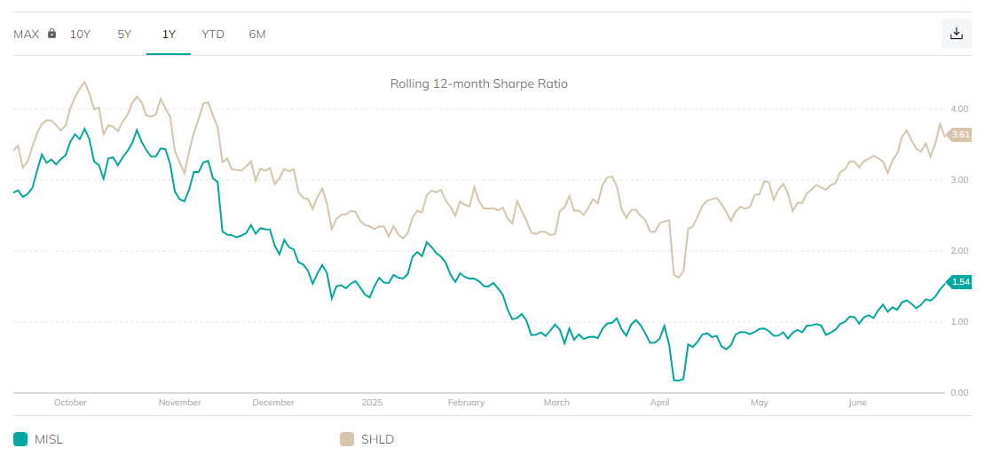This screenshot has height=456, width=985.
Task: Click the November label on time axis
Action: [180, 403]
